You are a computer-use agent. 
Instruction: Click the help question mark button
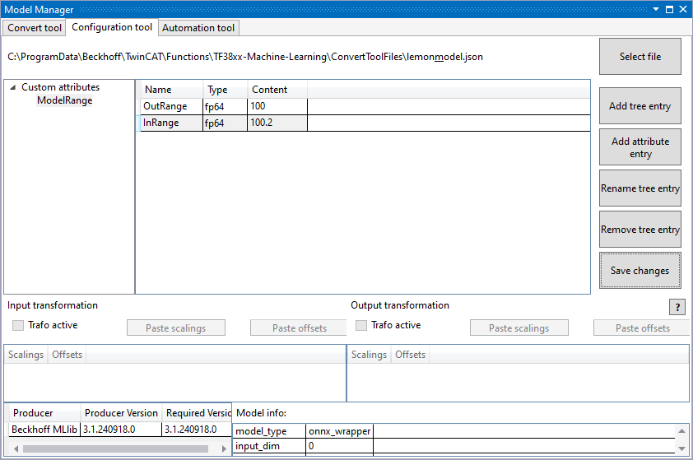(x=677, y=307)
